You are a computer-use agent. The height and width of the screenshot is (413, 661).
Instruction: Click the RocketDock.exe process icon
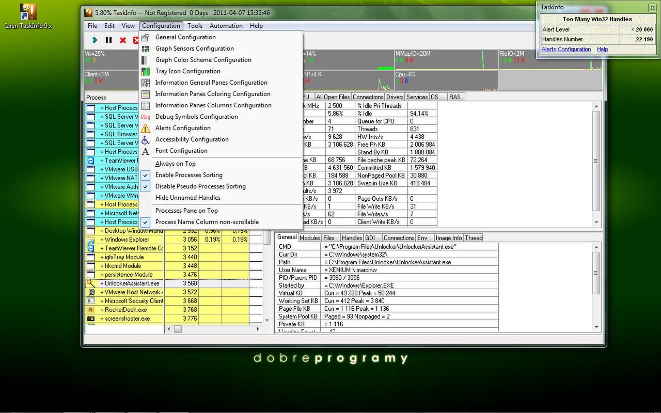click(x=91, y=310)
